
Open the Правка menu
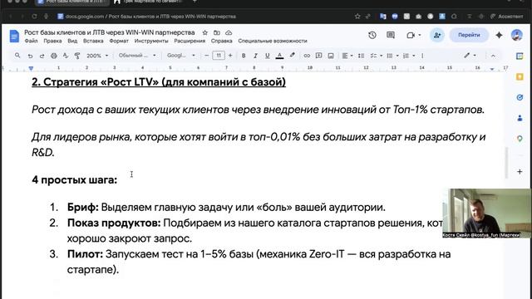[x=52, y=41]
